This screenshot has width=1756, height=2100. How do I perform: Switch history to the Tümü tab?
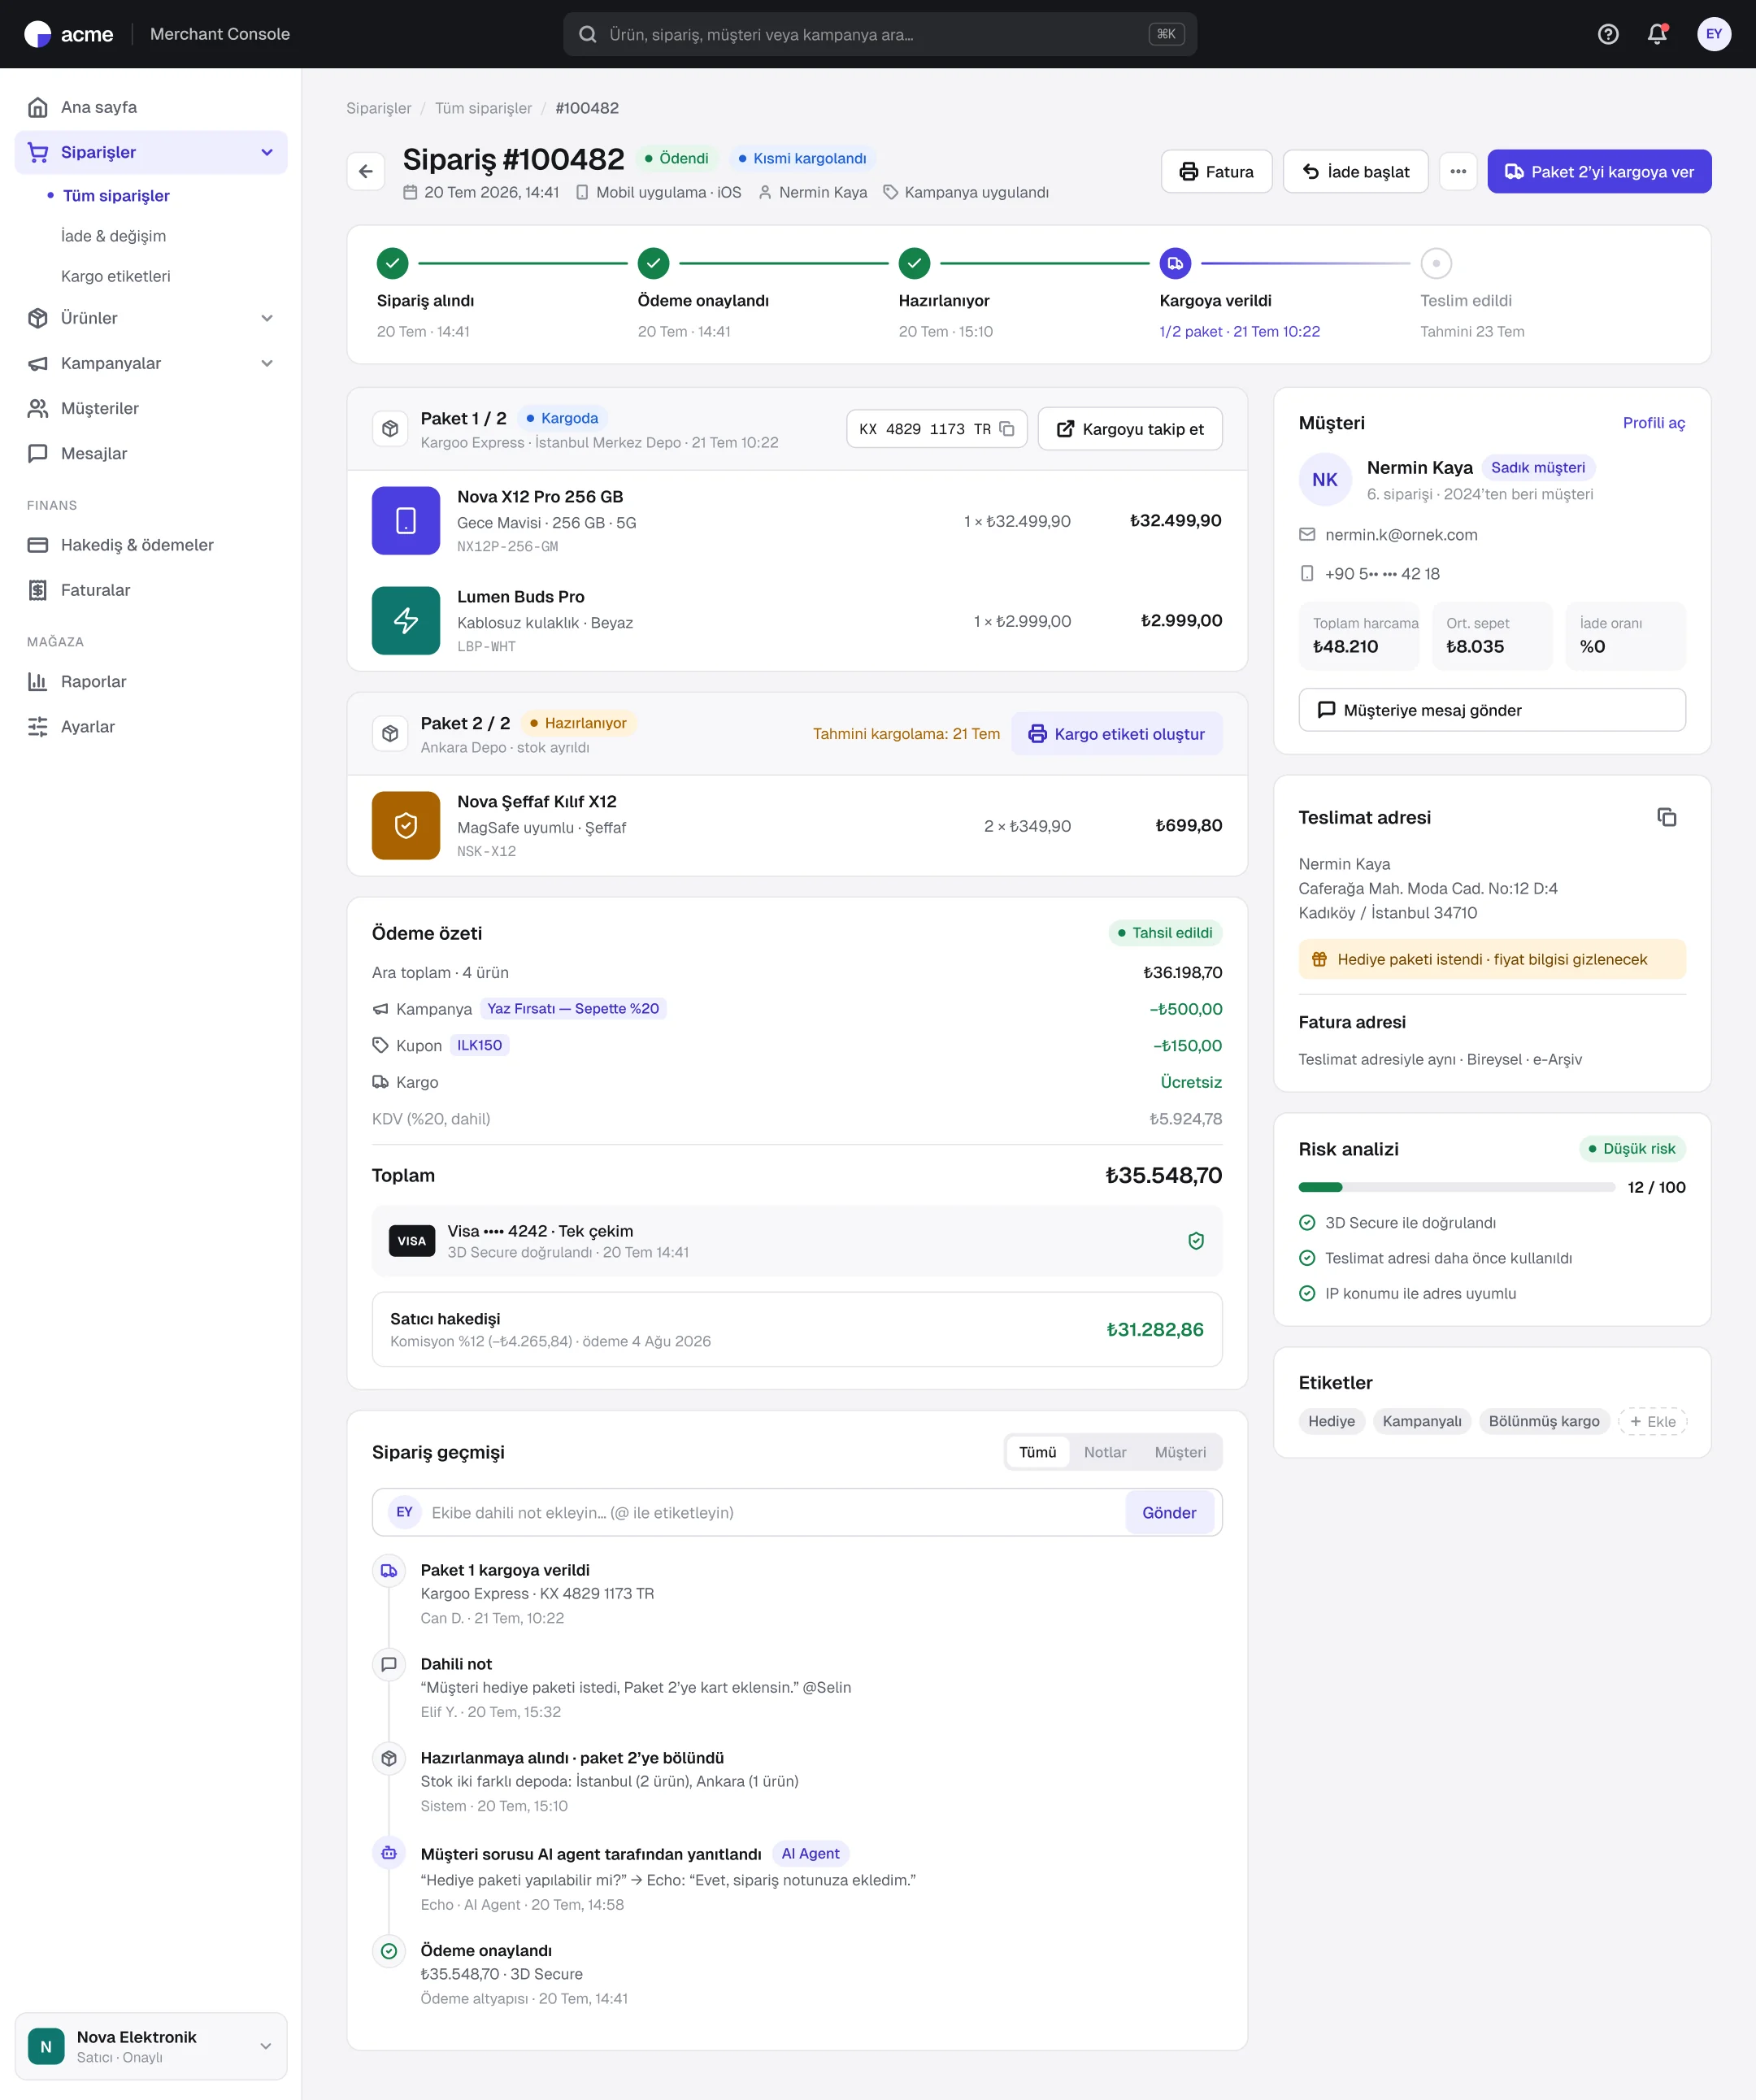pos(1037,1452)
